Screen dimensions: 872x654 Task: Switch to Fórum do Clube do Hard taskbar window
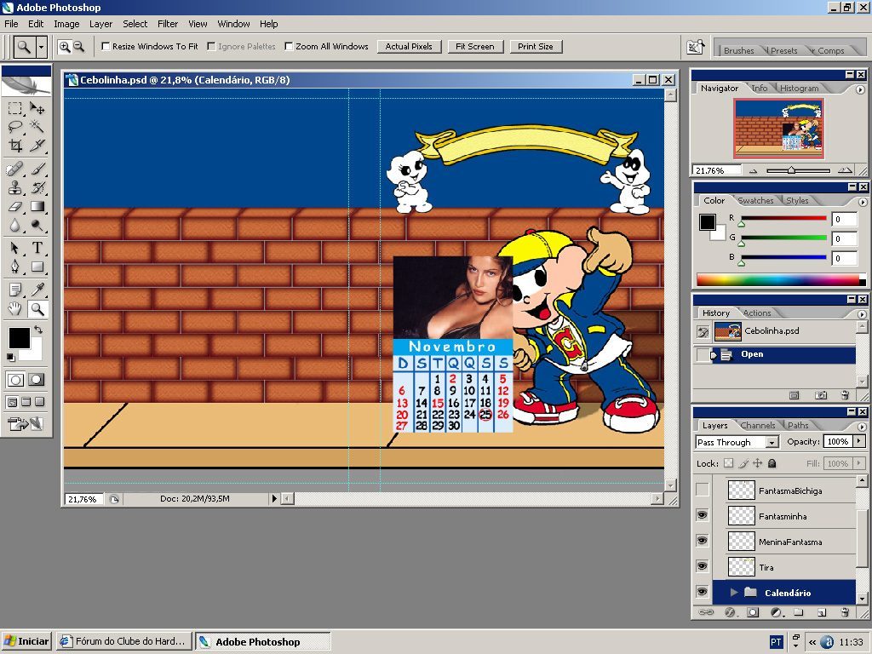click(x=124, y=641)
